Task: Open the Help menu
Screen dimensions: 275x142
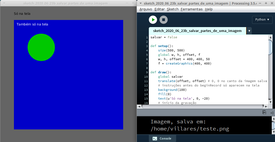Action: pos(209,9)
